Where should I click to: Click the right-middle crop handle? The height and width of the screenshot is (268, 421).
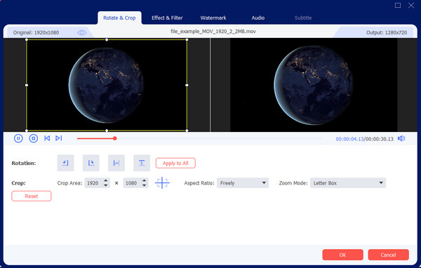[187, 85]
